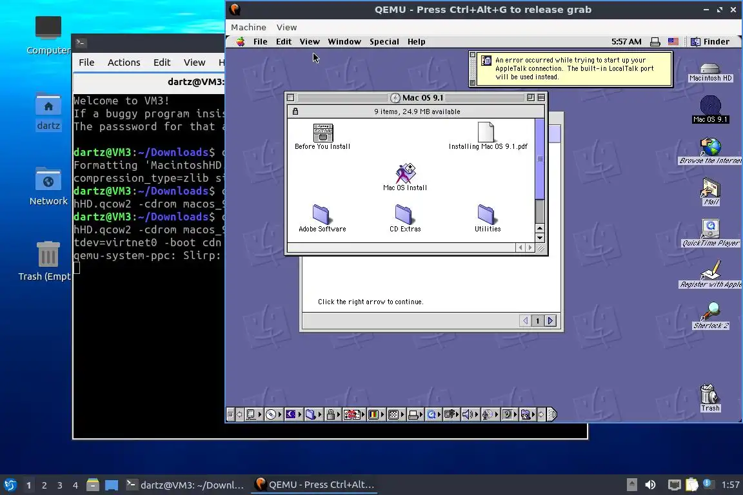
Task: Click the Mac OS 9.1 window zoom box
Action: click(531, 97)
